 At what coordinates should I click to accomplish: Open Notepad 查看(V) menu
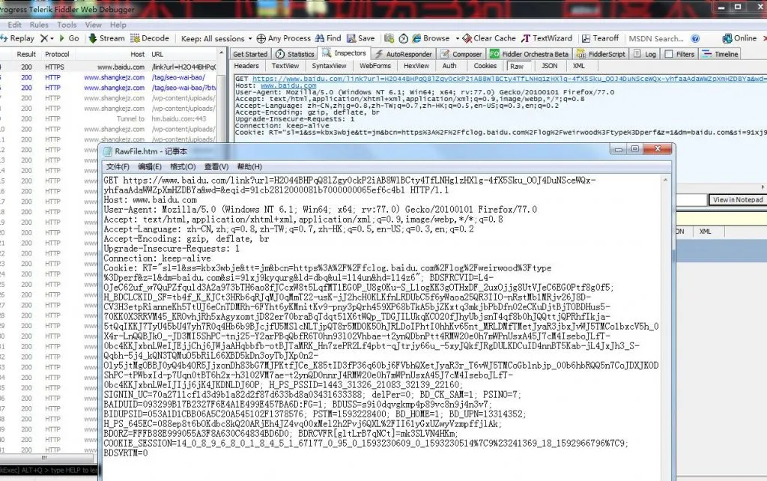216,167
